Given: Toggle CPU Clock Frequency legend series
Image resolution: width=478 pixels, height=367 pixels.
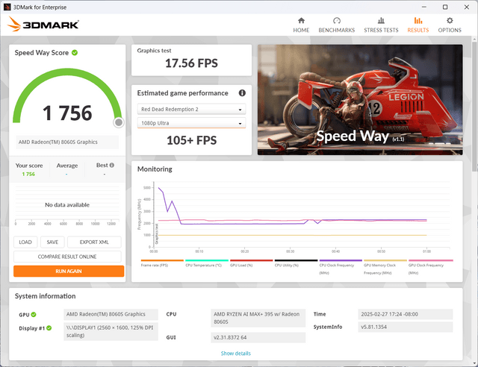Looking at the screenshot, I should 341,267.
